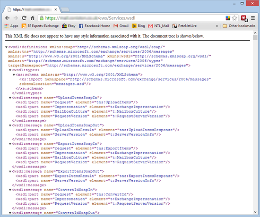This screenshot has width=260, height=217.
Task: Select the https tab
Action: coord(32,9)
